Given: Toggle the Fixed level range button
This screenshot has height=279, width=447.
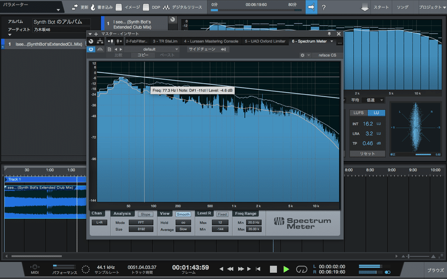Looking at the screenshot, I should tap(222, 214).
